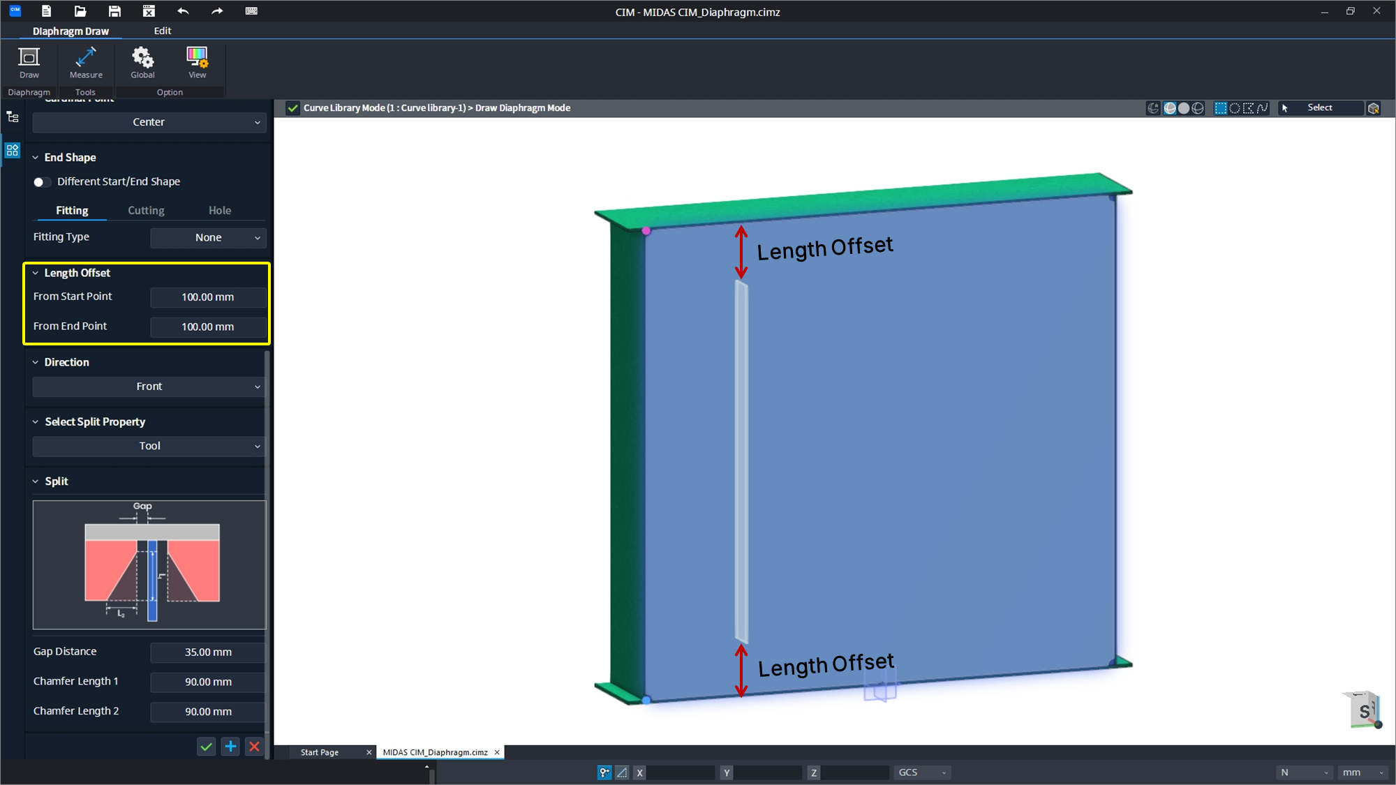Viewport: 1396px width, 785px height.
Task: Toggle the green check mode checkbox
Action: pyautogui.click(x=293, y=108)
